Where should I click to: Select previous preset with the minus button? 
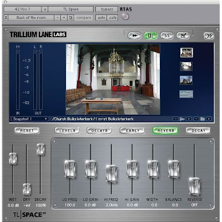pyautogui.click(x=58, y=18)
